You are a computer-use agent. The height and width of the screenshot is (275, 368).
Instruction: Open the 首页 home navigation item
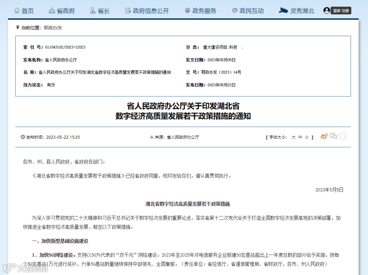[24, 11]
